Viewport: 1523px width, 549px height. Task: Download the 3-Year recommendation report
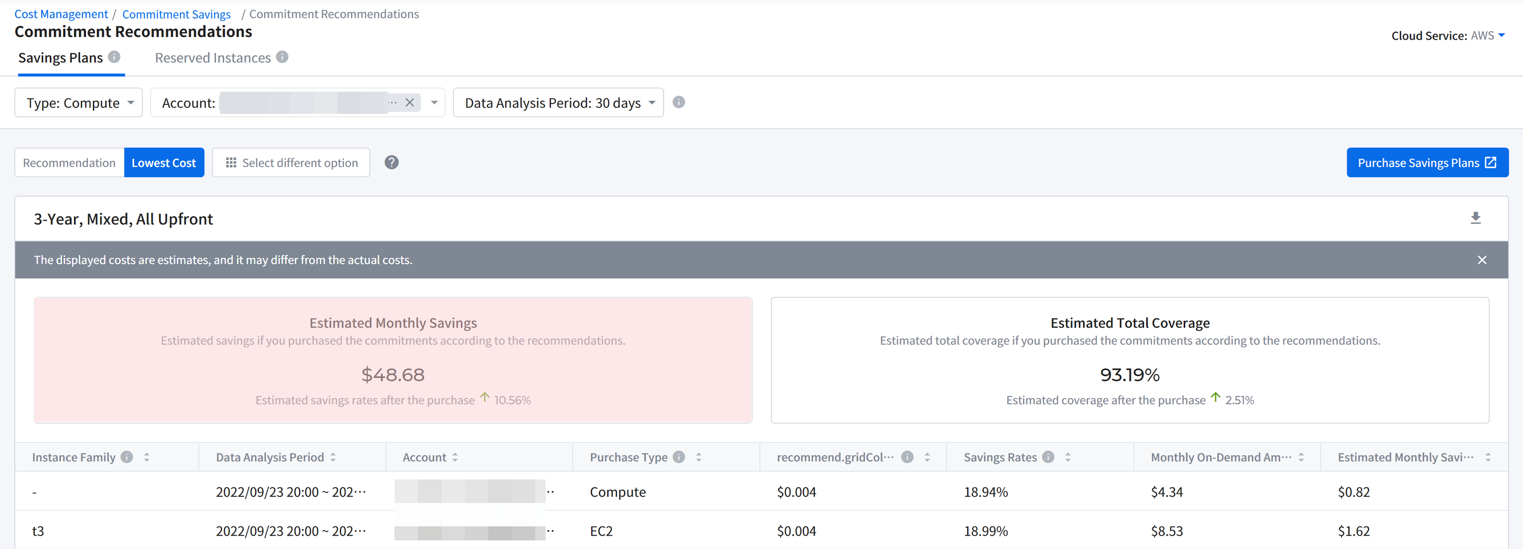pyautogui.click(x=1475, y=218)
